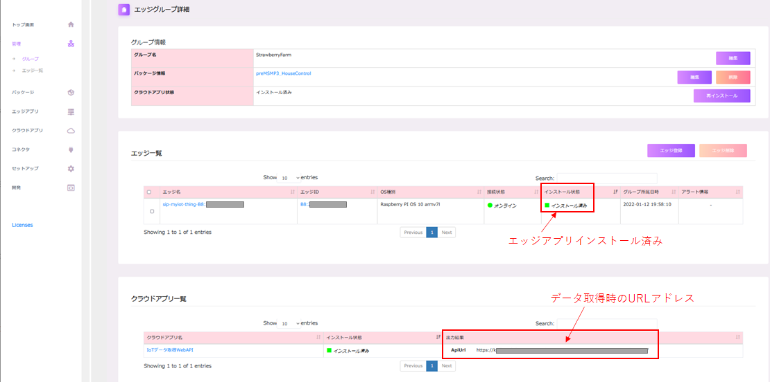
Task: Click the Search field above the edge table
Action: click(x=606, y=178)
